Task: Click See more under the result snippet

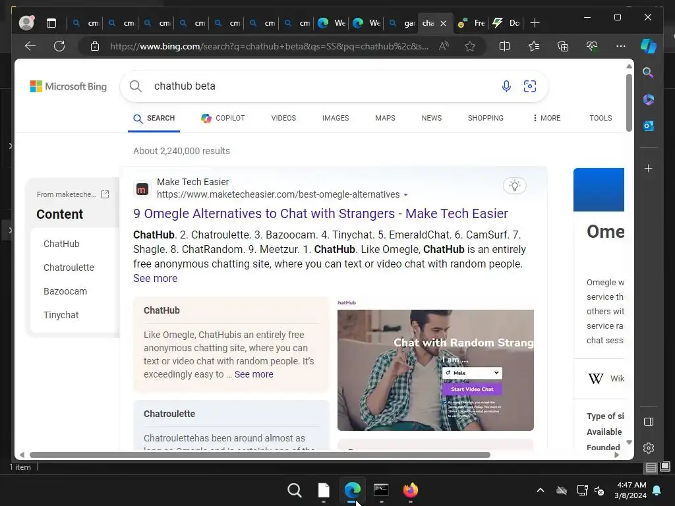Action: tap(155, 279)
